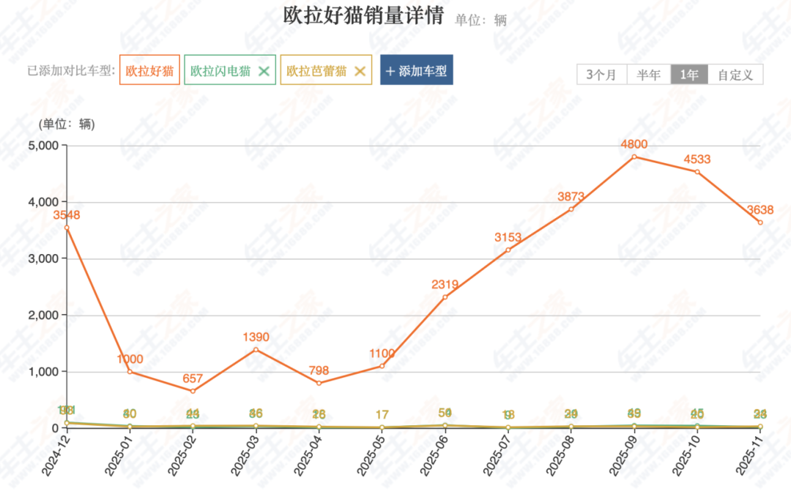791x497 pixels.
Task: Select the 657 lowest data point
Action: (x=193, y=391)
